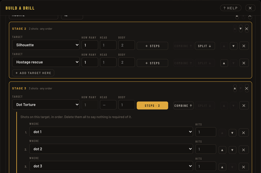Toggle the Steps · 3 panel

tap(152, 106)
